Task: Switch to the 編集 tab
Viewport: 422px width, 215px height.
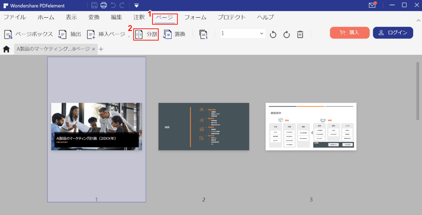Action: click(x=117, y=17)
